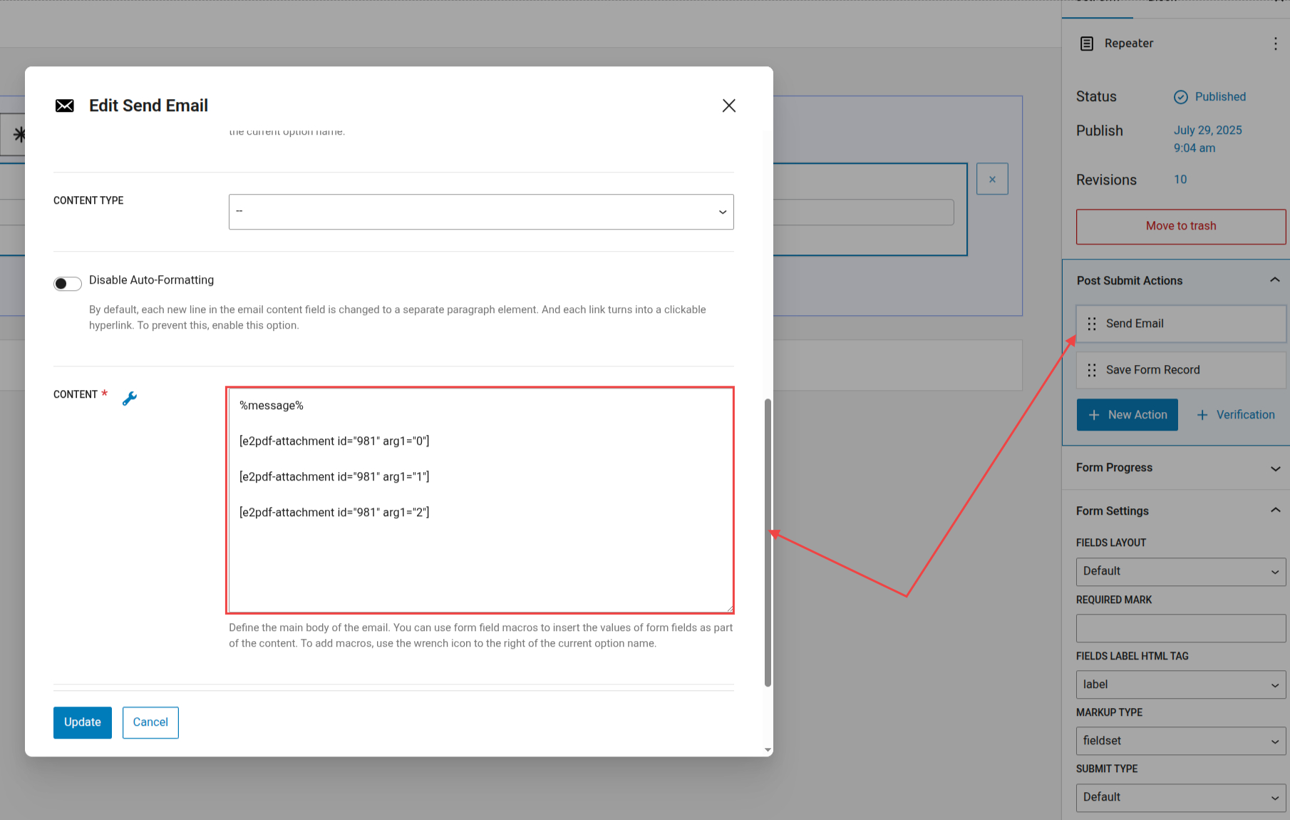Open the Content Type dropdown
This screenshot has width=1290, height=820.
pos(481,212)
